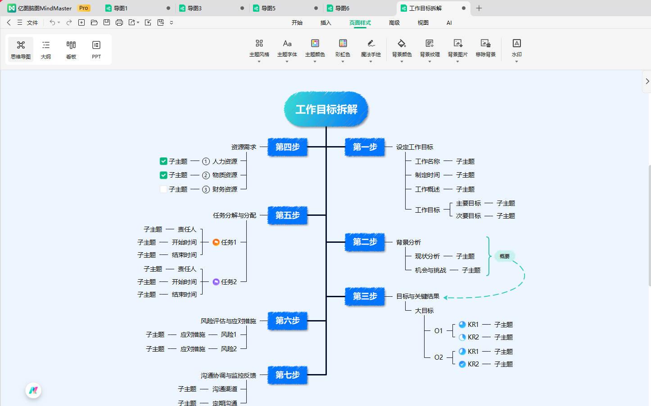
Task: Switch to the 视图 ribbon tab
Action: pyautogui.click(x=423, y=22)
